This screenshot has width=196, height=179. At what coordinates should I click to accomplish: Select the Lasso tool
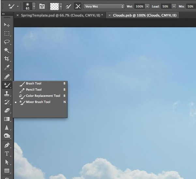(7, 42)
